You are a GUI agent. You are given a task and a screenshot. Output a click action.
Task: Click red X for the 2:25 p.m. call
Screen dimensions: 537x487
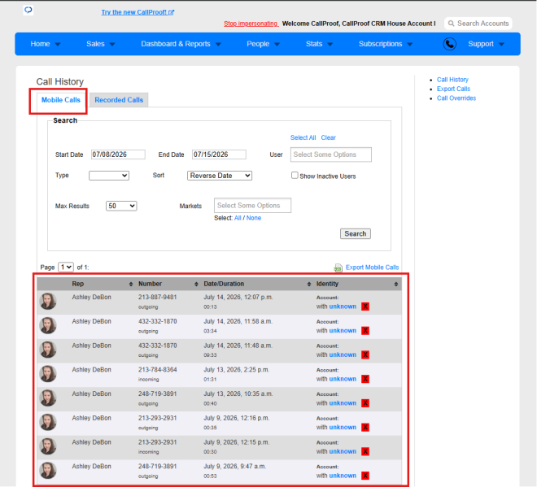(x=365, y=379)
